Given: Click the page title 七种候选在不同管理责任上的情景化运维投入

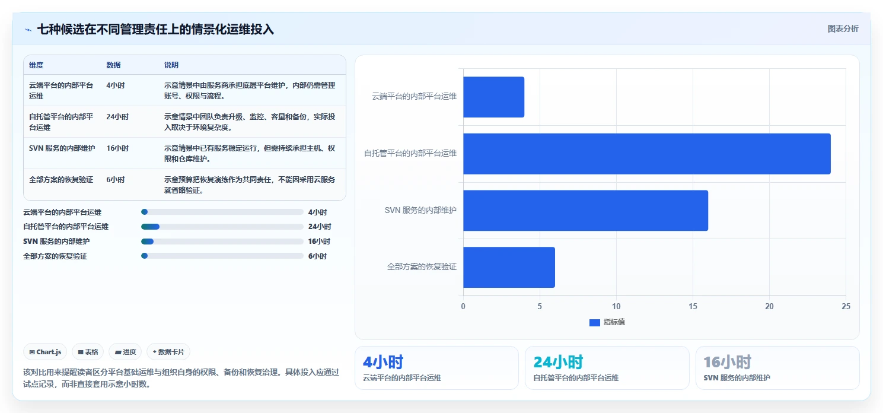Looking at the screenshot, I should coord(156,30).
